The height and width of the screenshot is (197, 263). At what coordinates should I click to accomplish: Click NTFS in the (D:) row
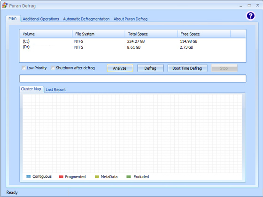tap(79, 47)
